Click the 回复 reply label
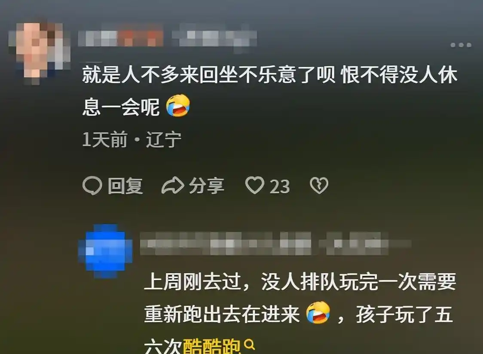 pyautogui.click(x=125, y=186)
